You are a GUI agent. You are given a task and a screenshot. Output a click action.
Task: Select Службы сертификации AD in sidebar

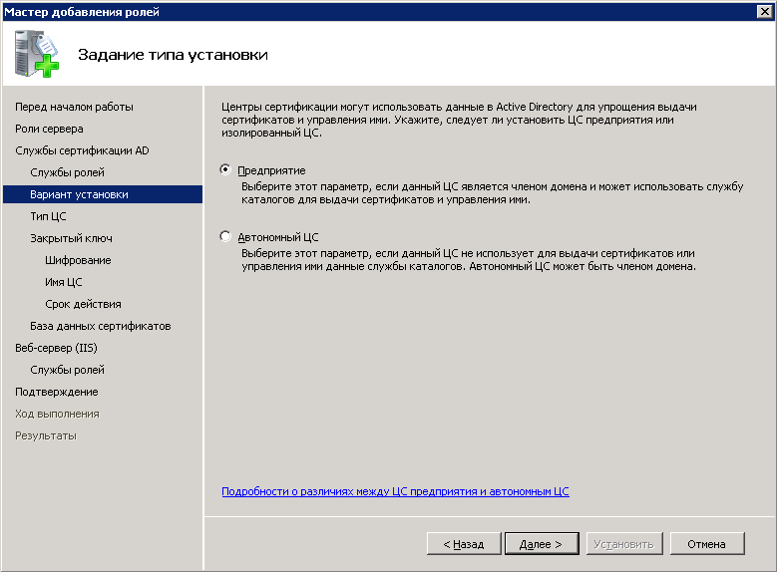pyautogui.click(x=82, y=150)
